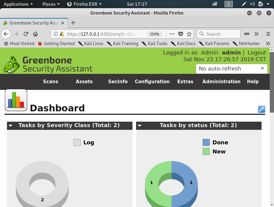The width and height of the screenshot is (274, 207).
Task: Collapse the Tasks by status panel
Action: [x=140, y=126]
